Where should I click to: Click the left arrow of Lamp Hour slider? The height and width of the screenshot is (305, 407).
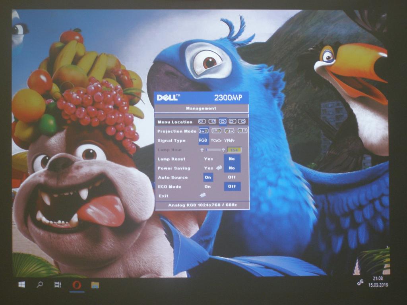(202, 150)
